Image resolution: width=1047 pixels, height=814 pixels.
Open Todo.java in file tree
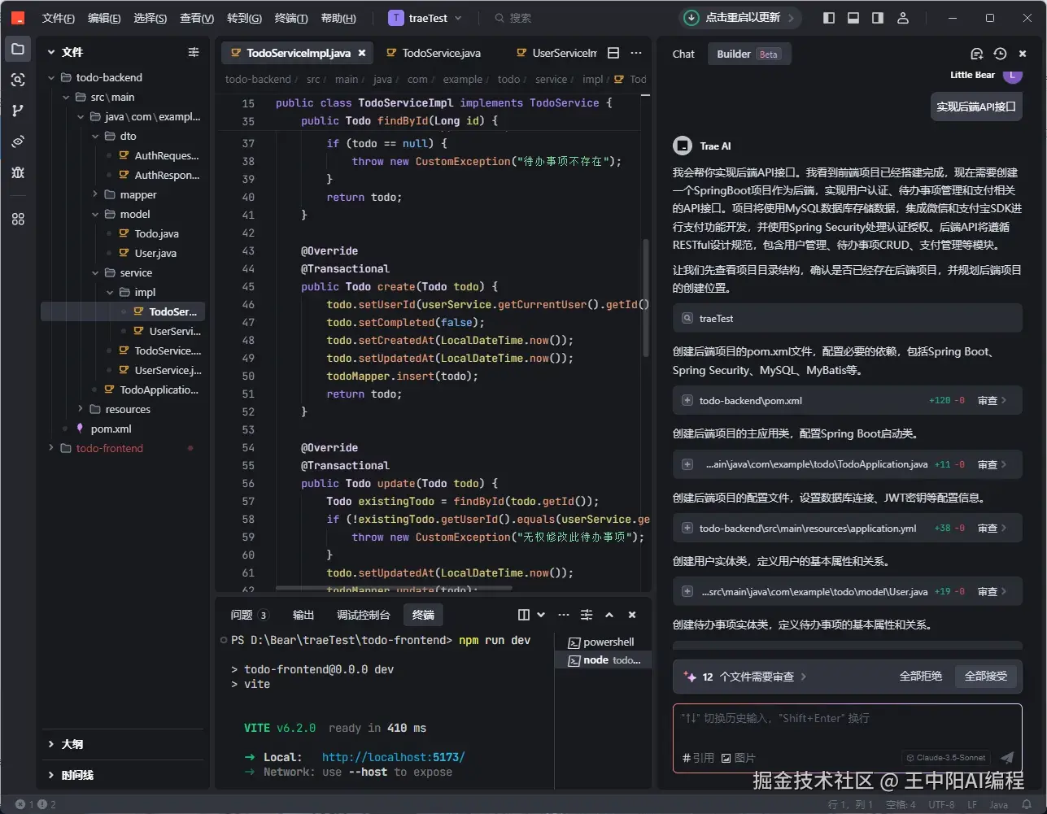[156, 234]
